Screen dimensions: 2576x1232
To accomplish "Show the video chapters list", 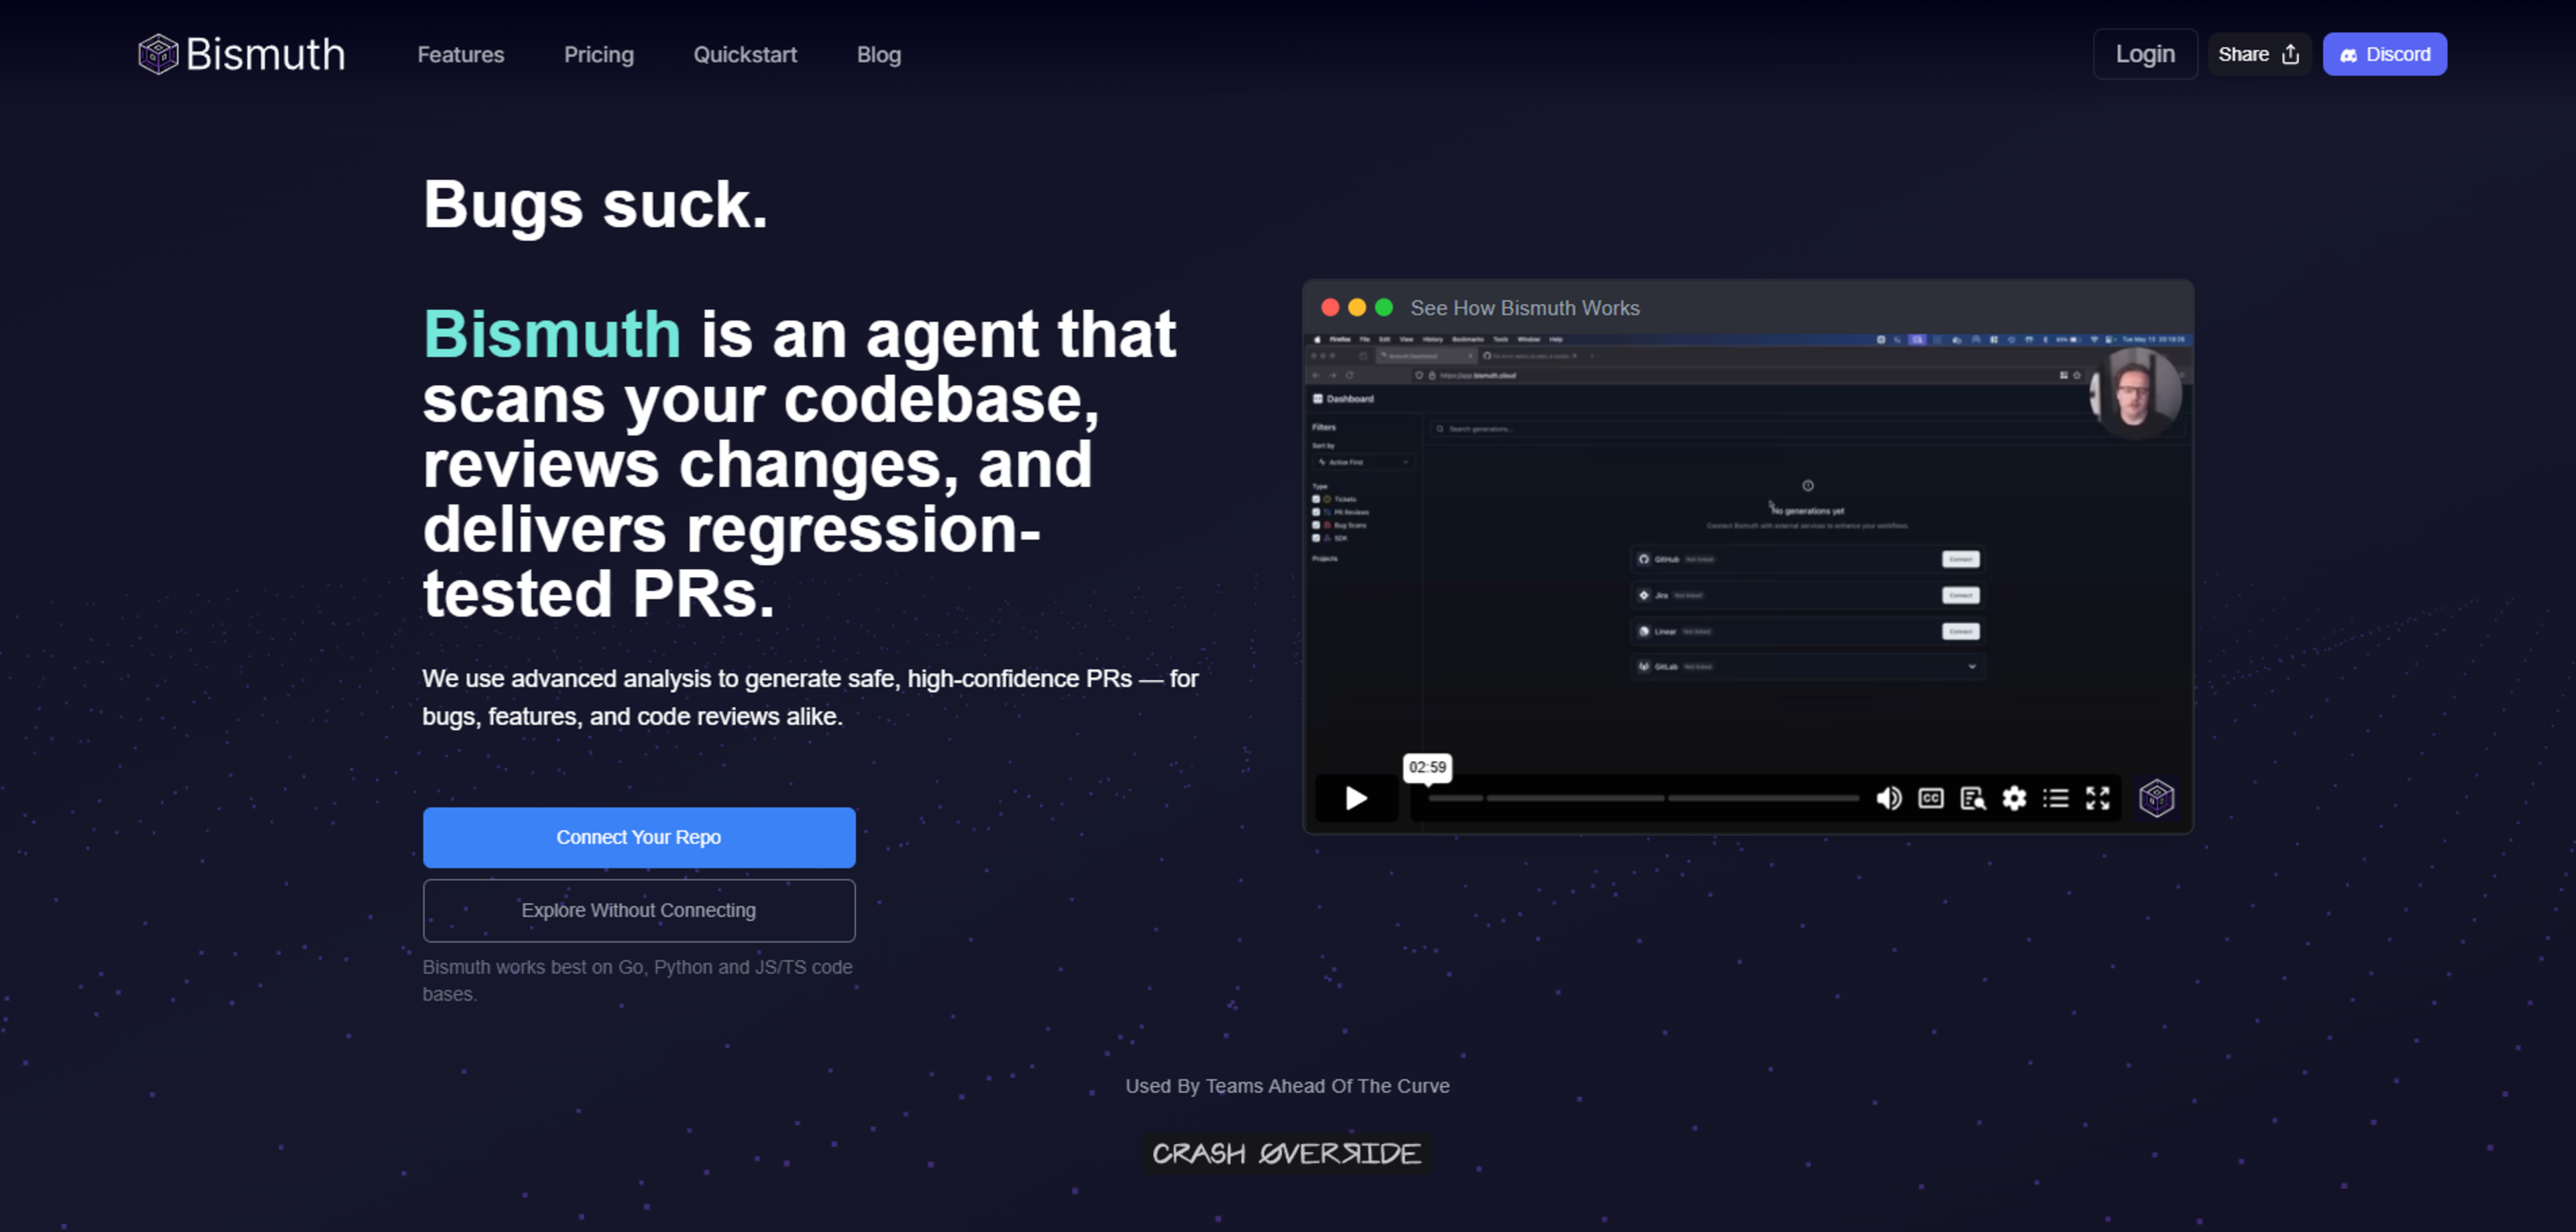I will (2056, 798).
